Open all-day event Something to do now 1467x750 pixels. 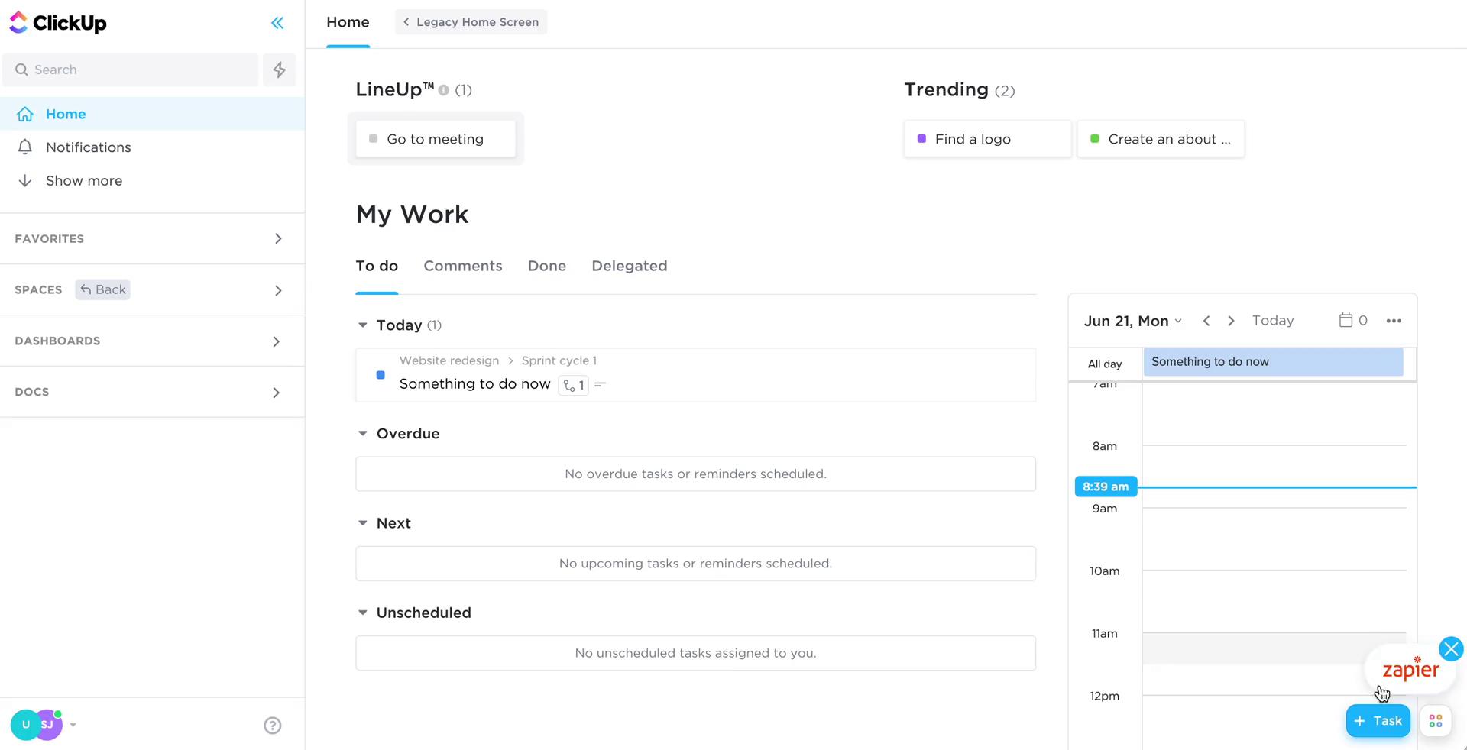[1273, 362]
